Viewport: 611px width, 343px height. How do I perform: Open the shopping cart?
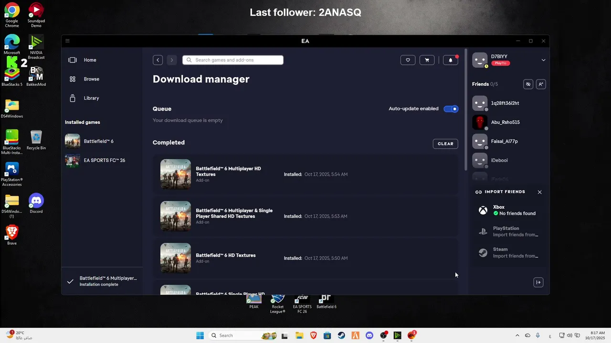pos(427,60)
